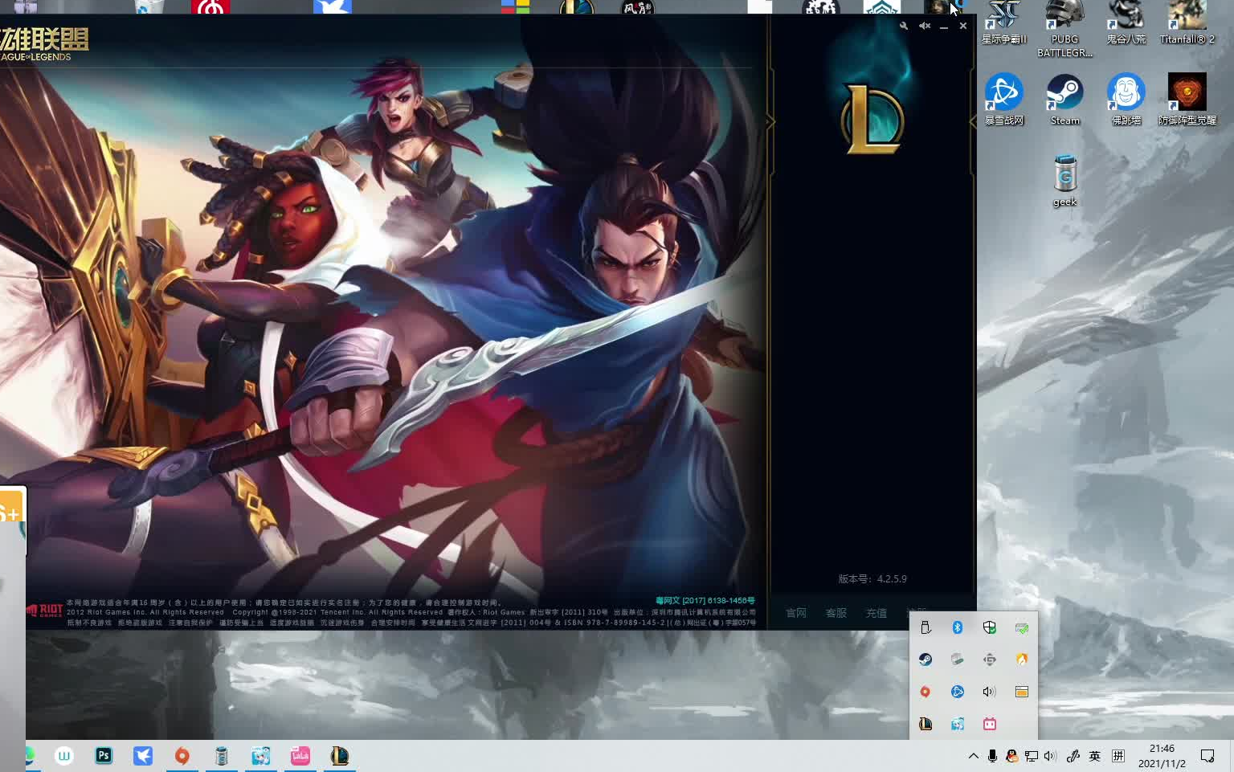Click the anime character taskbar icon
The height and width of the screenshot is (772, 1234).
261,756
